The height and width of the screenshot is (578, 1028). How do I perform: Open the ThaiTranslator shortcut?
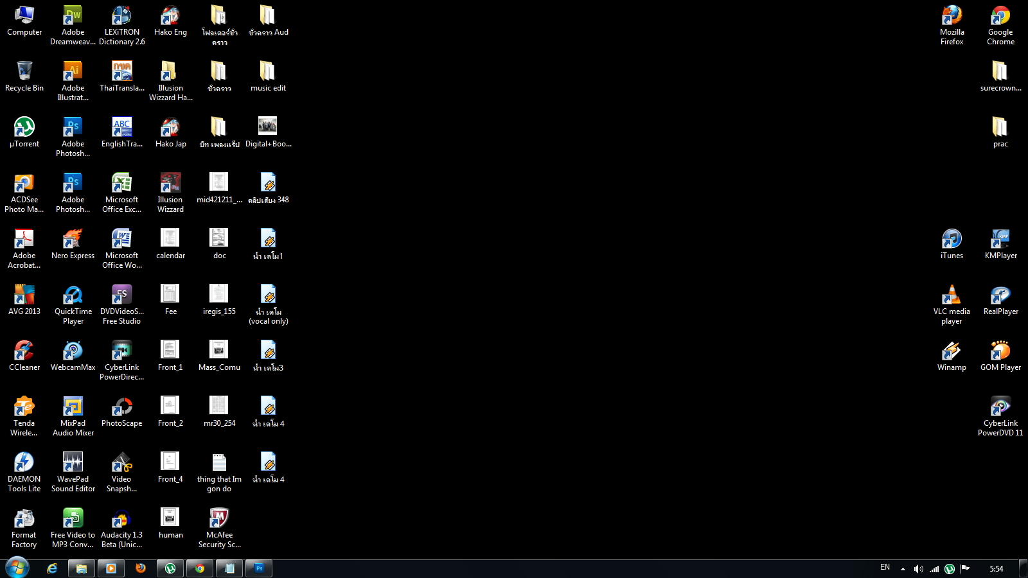coord(122,76)
